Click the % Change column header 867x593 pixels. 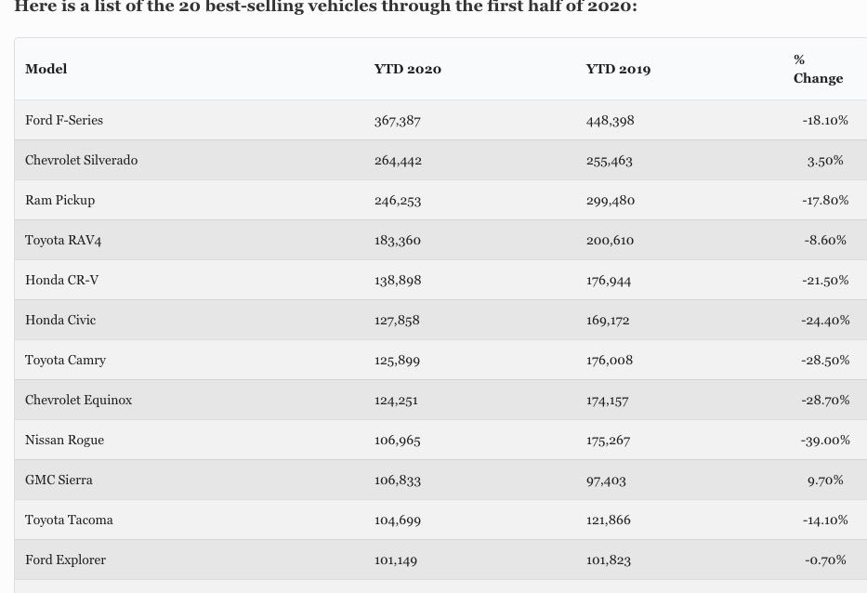coord(818,69)
